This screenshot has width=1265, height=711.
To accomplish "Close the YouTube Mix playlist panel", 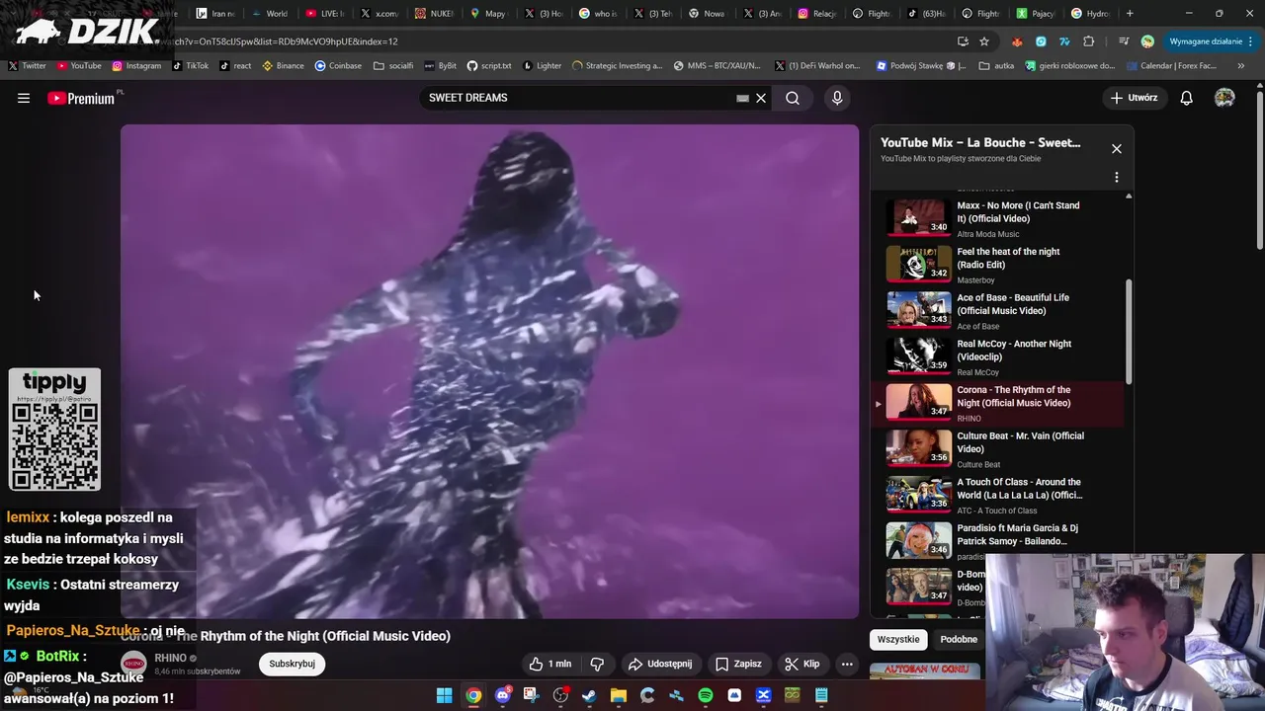I will pos(1117,148).
